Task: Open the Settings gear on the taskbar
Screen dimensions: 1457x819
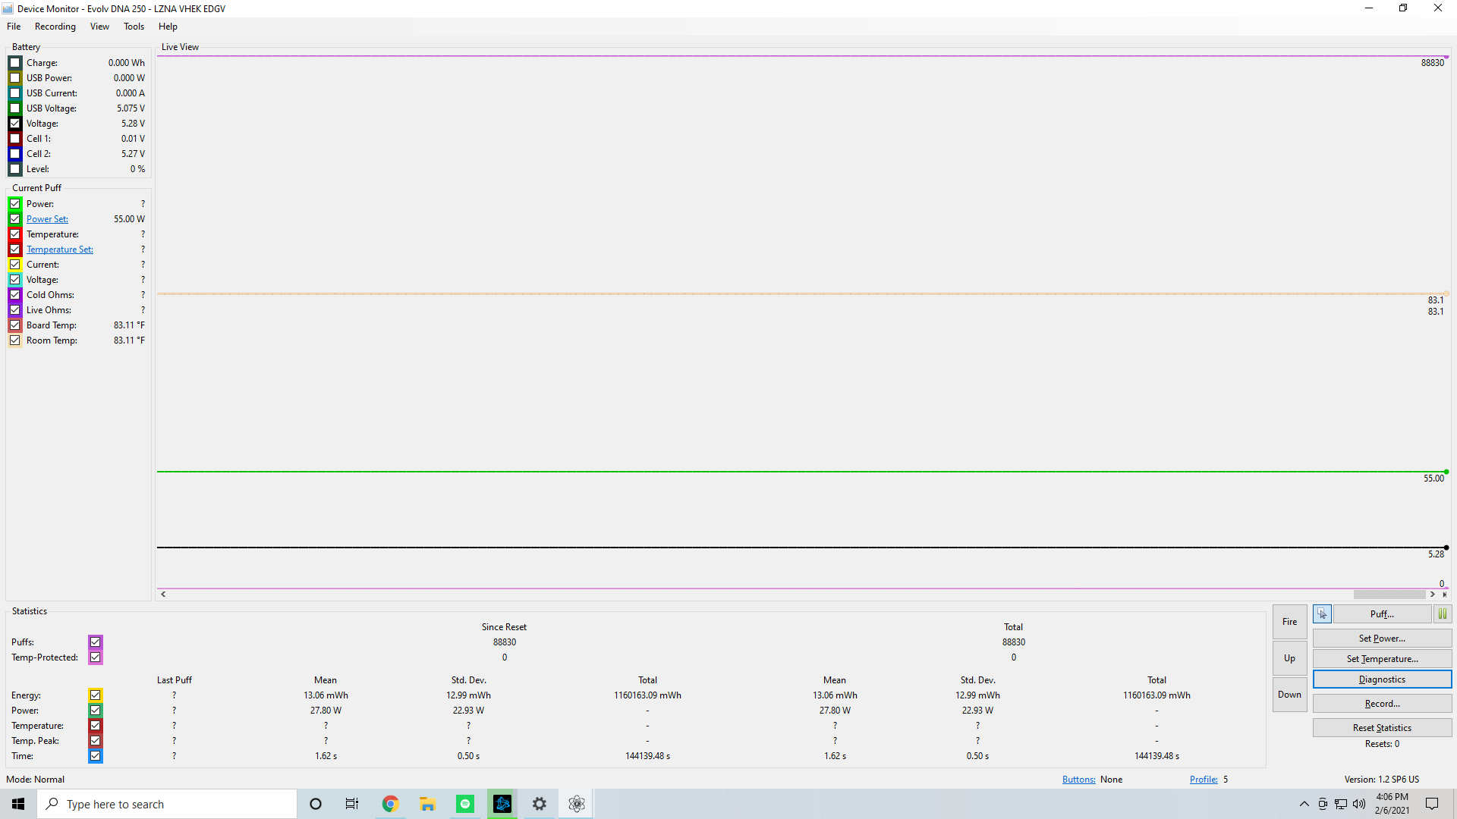Action: [x=540, y=804]
